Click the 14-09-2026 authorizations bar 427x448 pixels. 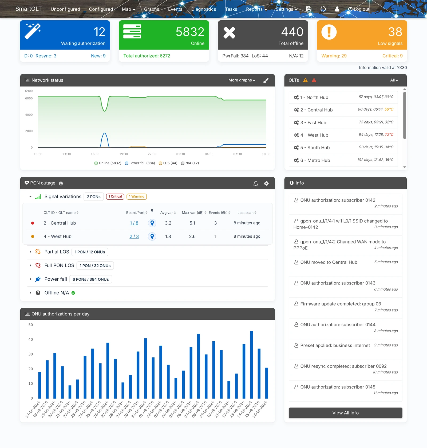(251, 365)
